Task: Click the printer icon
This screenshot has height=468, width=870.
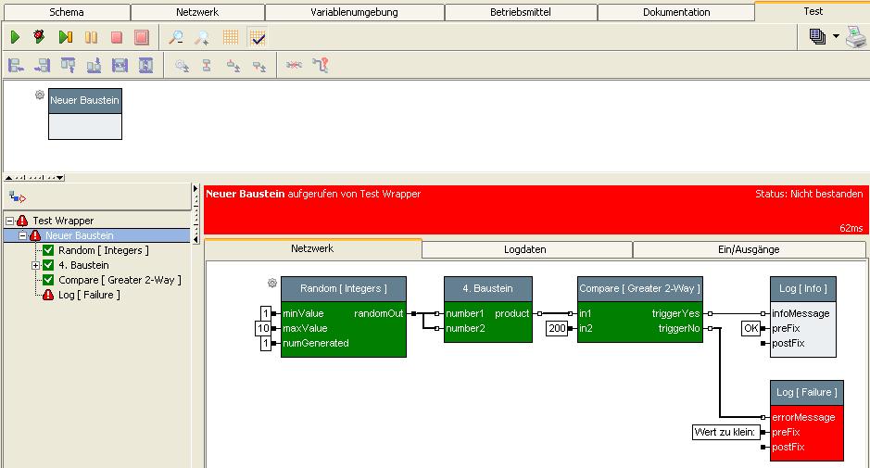Action: click(x=854, y=37)
